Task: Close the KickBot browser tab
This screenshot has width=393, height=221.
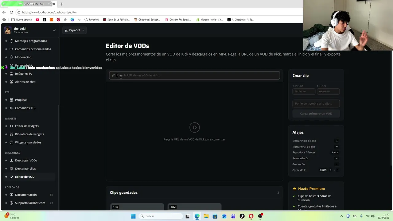Action: click(54, 4)
